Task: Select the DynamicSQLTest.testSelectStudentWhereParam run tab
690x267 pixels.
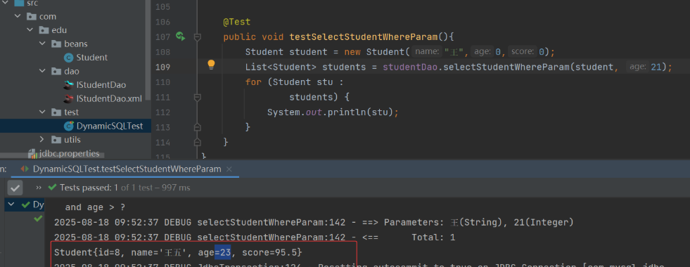Action: [127, 169]
